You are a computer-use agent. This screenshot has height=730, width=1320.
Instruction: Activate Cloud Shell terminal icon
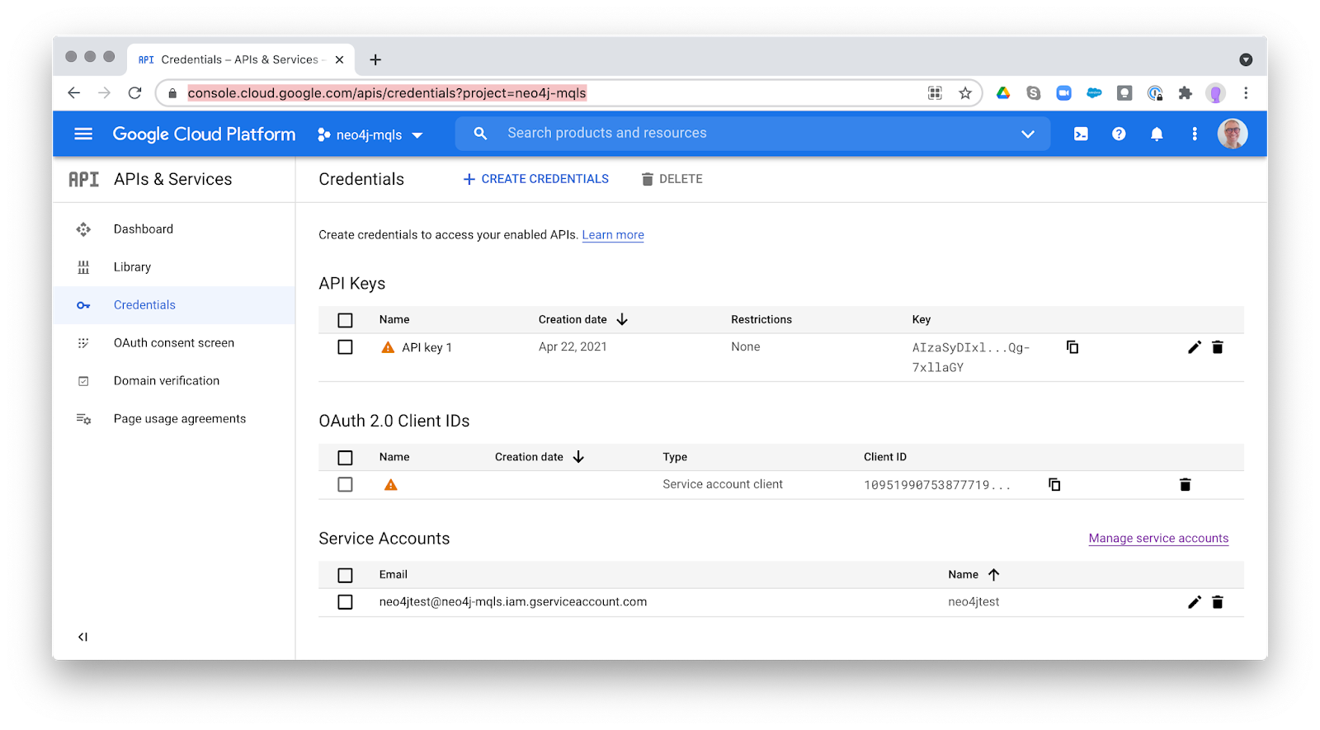[x=1081, y=134]
